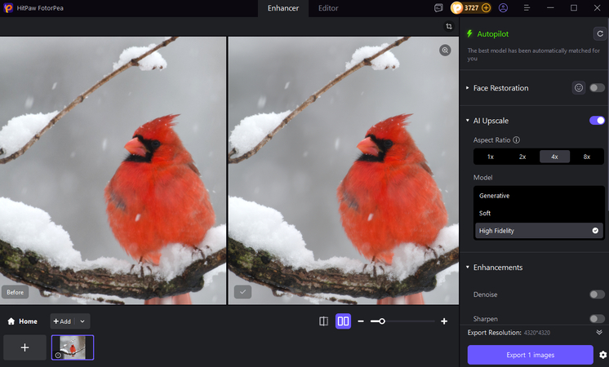Collapse the AI Upscale section
The width and height of the screenshot is (609, 367).
[468, 121]
